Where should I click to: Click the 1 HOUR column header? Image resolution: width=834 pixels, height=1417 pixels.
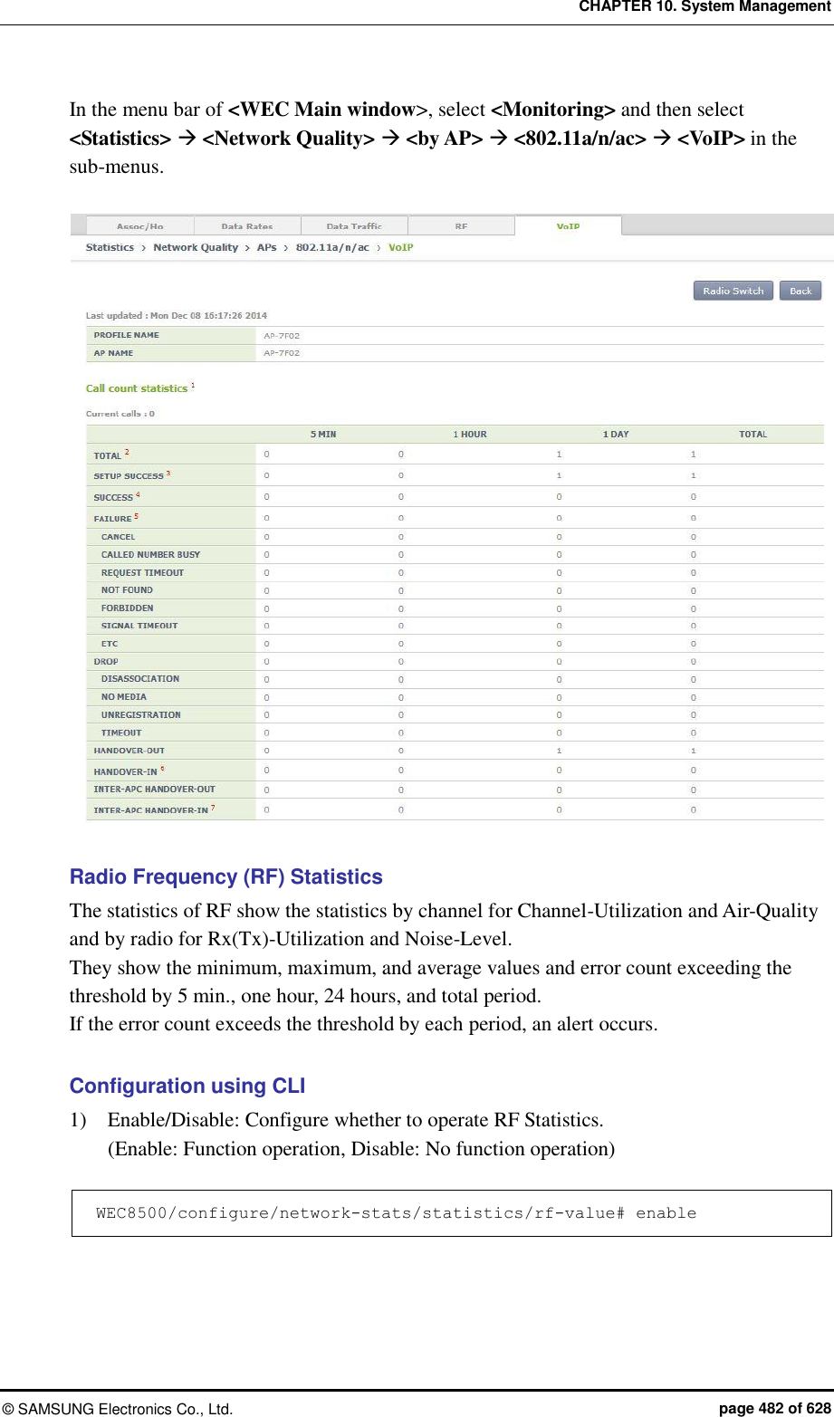point(468,434)
